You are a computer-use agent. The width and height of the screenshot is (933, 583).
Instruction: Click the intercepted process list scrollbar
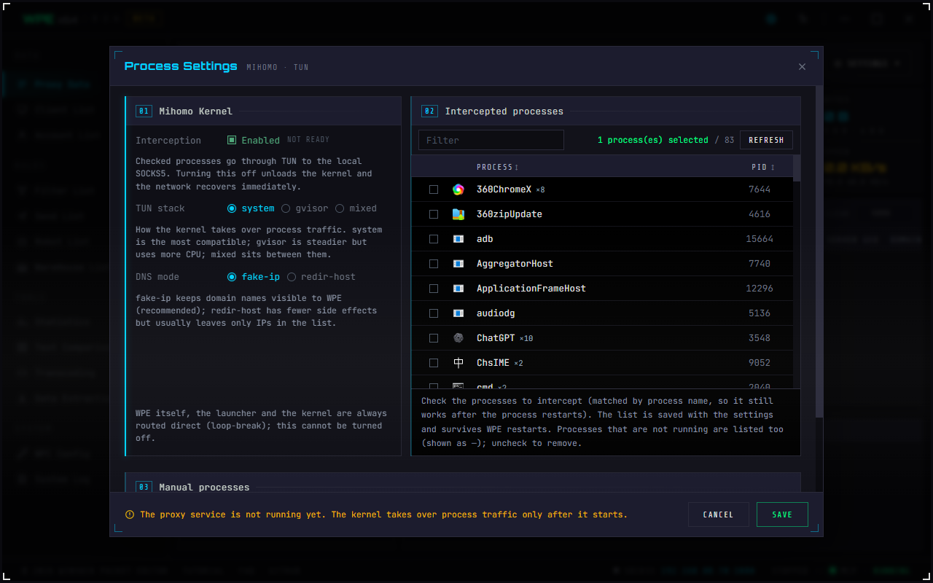click(x=797, y=168)
